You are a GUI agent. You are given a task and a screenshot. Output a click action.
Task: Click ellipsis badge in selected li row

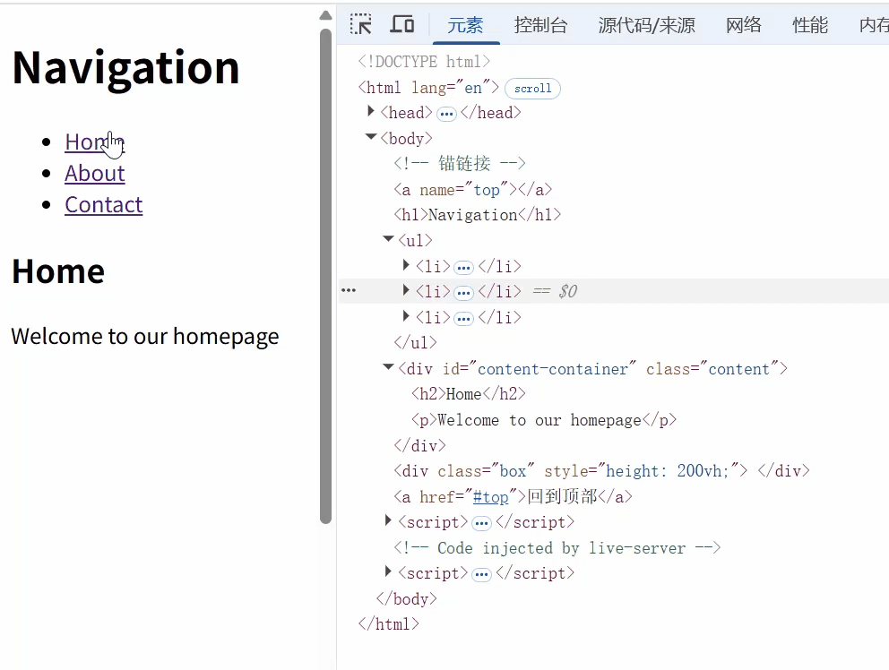click(464, 293)
